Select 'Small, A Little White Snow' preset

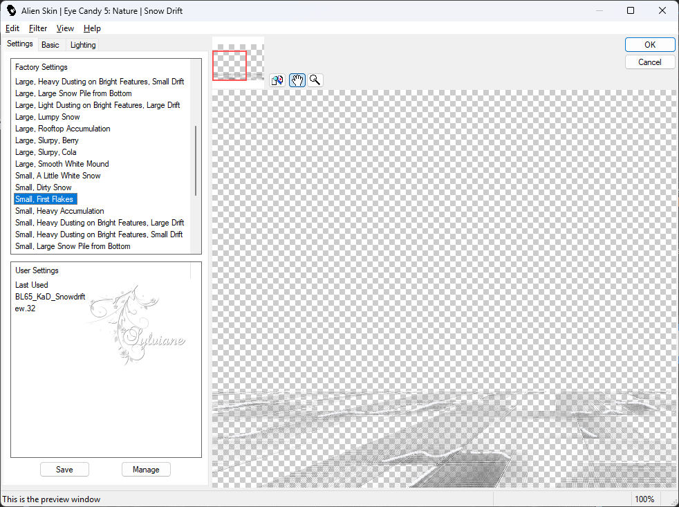pos(58,176)
